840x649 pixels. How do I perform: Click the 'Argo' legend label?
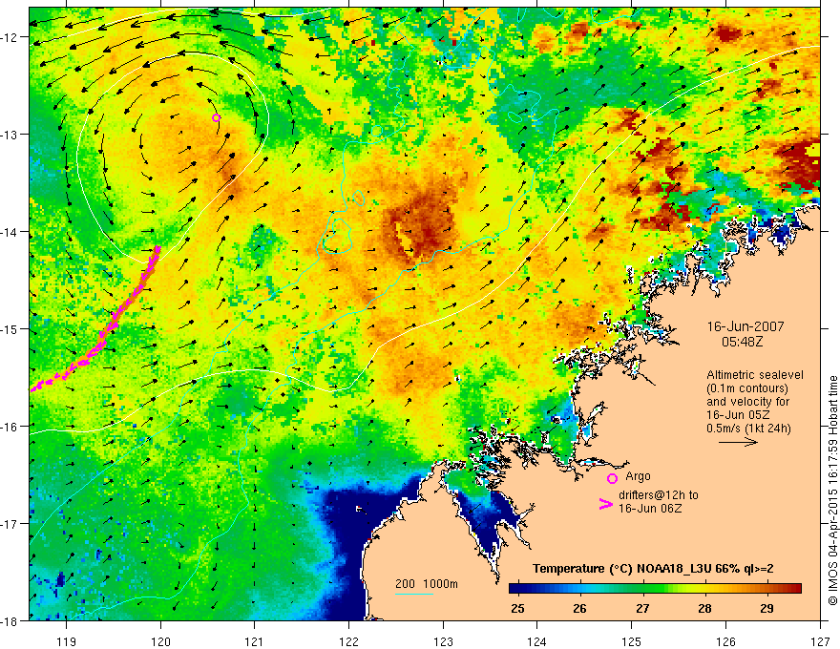pos(638,476)
